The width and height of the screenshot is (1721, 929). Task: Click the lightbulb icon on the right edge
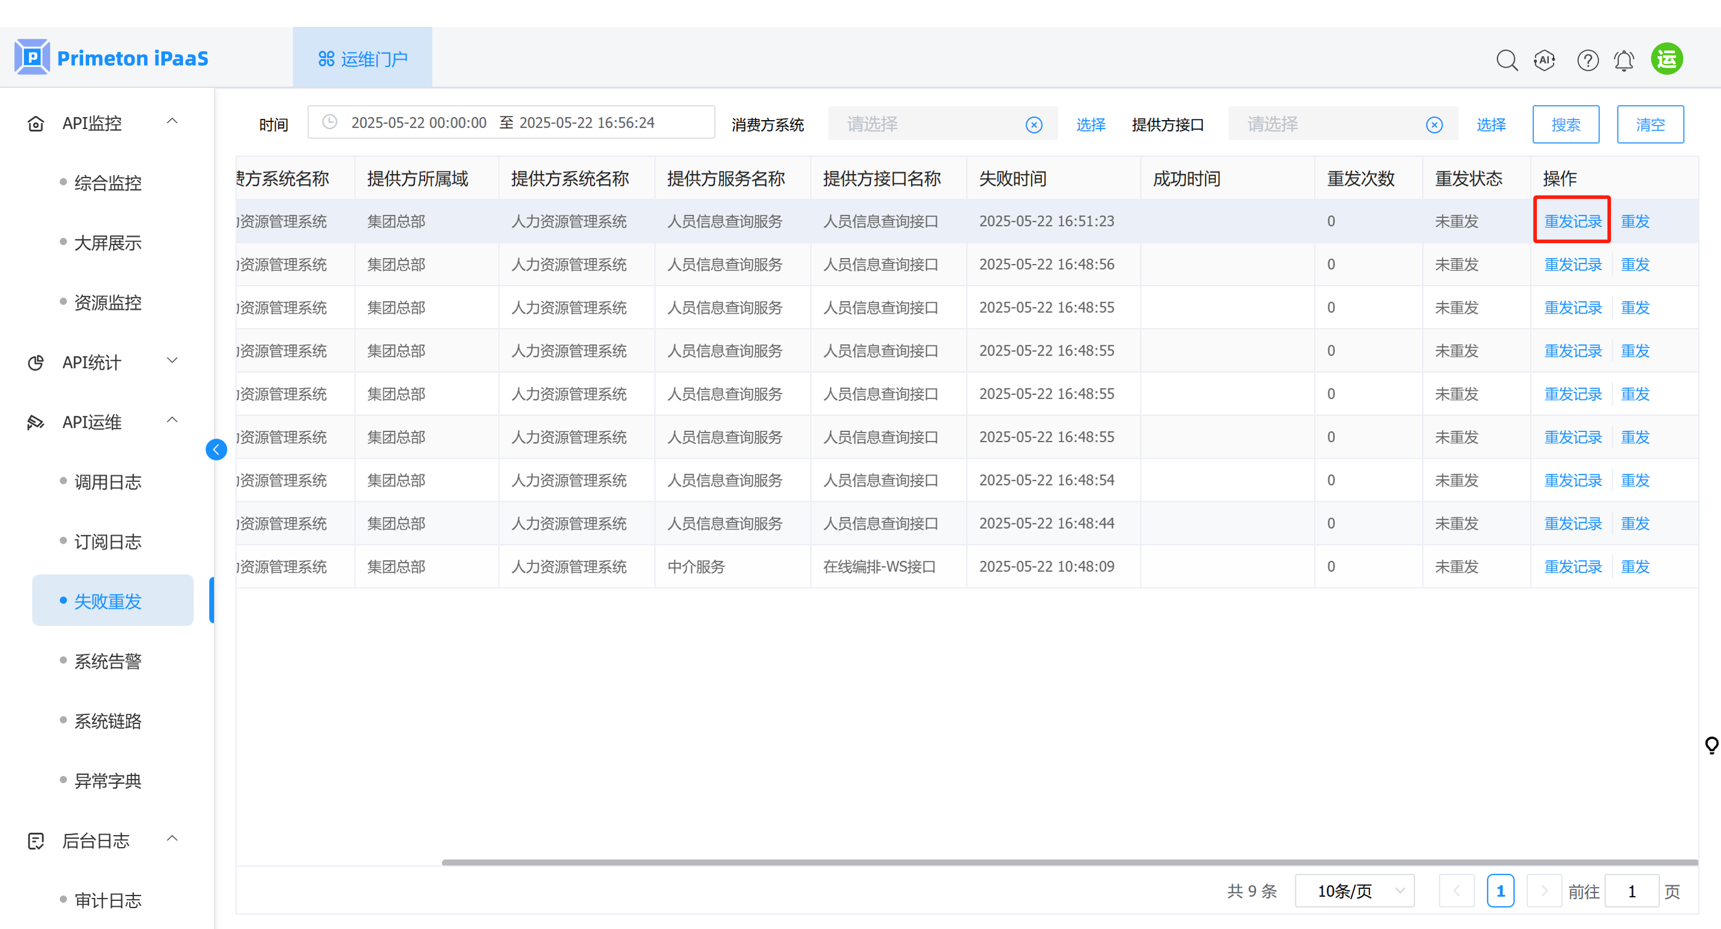point(1710,744)
